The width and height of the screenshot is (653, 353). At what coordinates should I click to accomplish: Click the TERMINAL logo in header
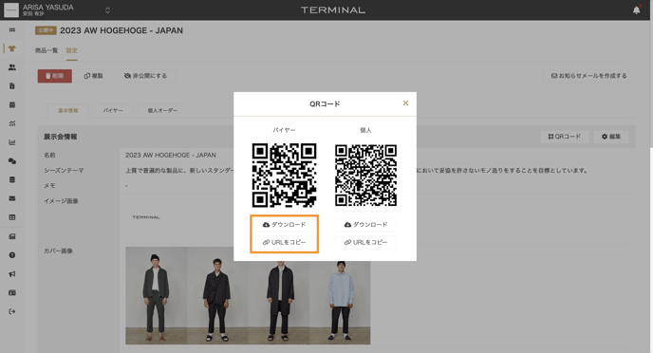click(333, 10)
